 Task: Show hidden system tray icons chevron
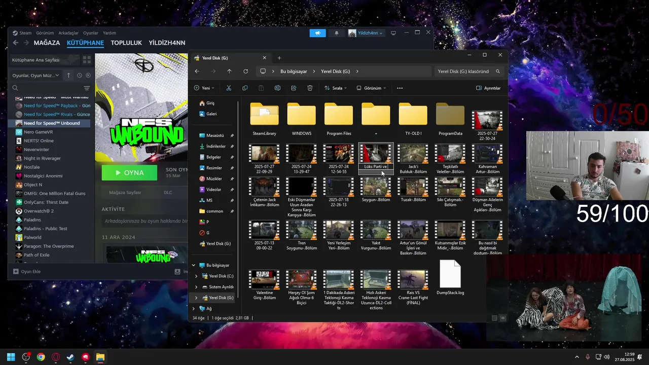tap(577, 357)
